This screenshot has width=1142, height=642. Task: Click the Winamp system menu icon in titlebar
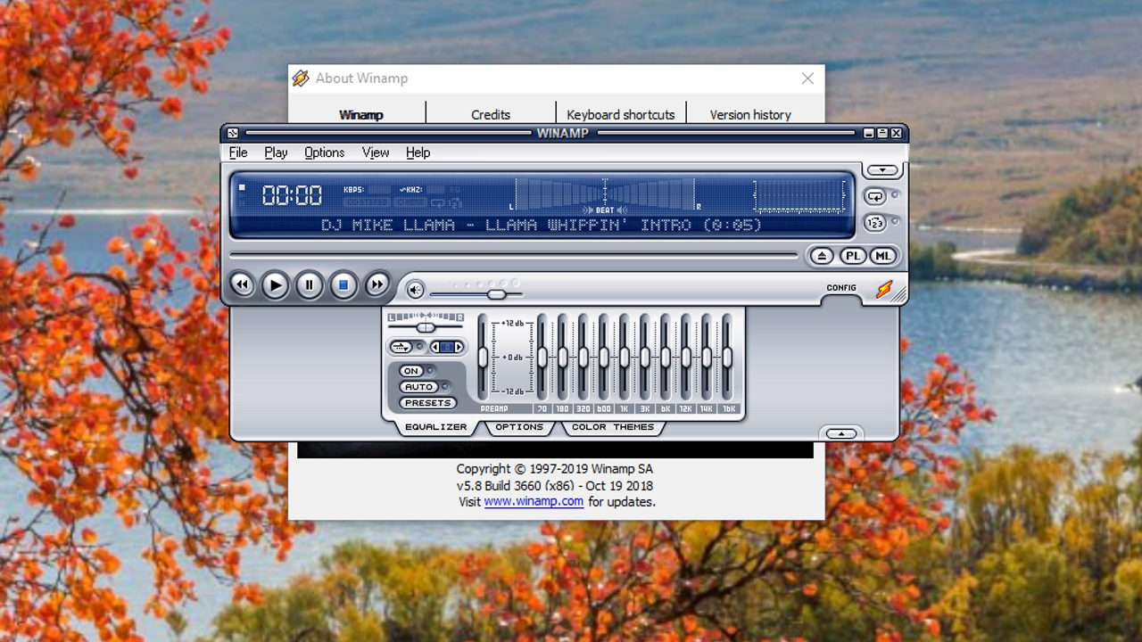coord(233,133)
